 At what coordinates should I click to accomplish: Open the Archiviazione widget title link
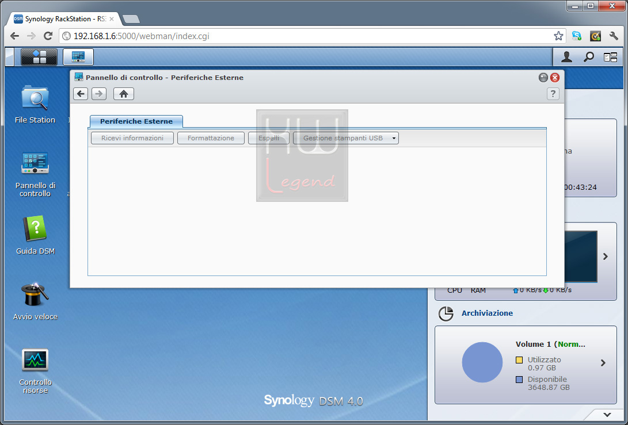[x=487, y=313]
